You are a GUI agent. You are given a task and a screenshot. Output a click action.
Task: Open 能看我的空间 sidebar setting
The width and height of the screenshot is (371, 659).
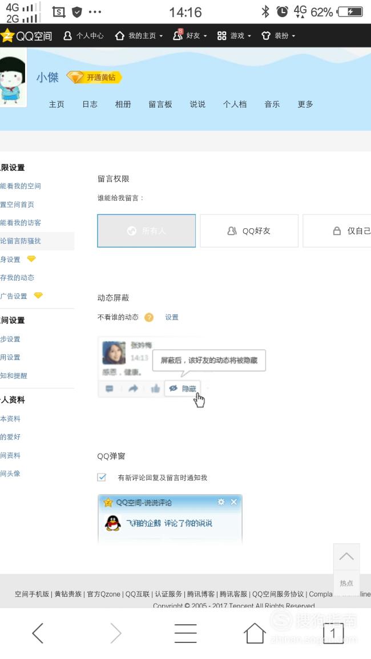21,186
